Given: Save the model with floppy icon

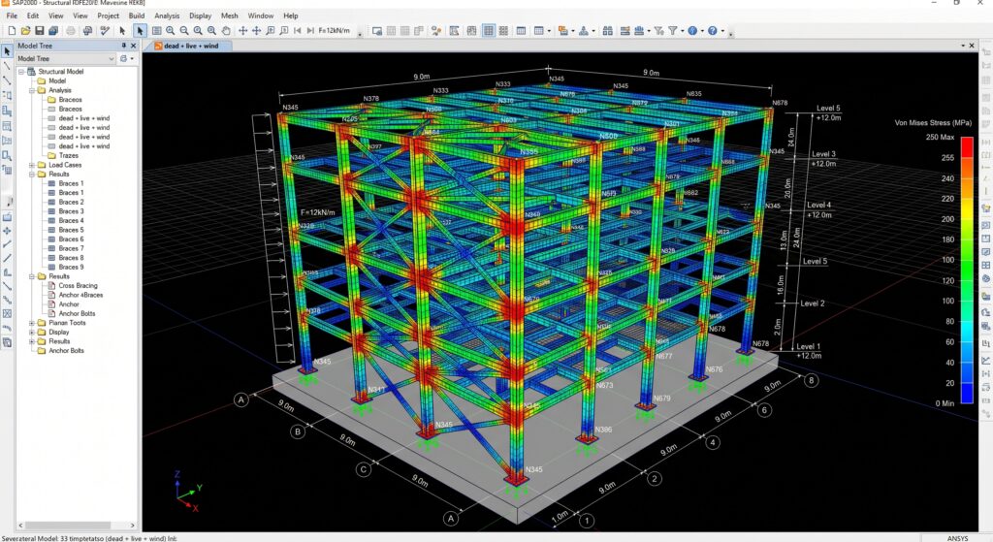Looking at the screenshot, I should click(x=39, y=30).
